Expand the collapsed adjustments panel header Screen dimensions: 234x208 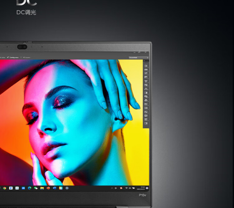click(146, 61)
